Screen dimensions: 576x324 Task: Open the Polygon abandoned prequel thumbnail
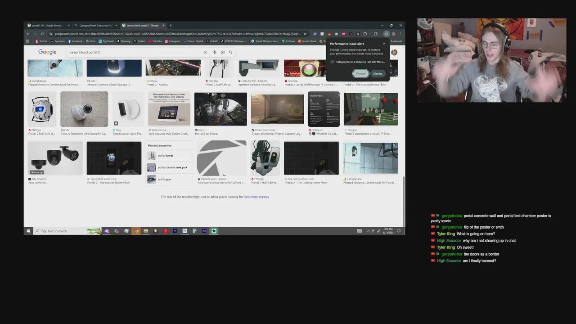(370, 109)
